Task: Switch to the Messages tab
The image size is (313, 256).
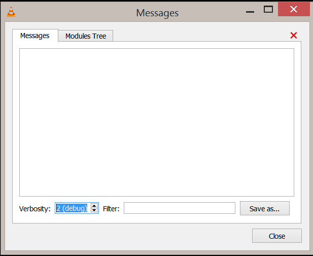Action: tap(35, 36)
